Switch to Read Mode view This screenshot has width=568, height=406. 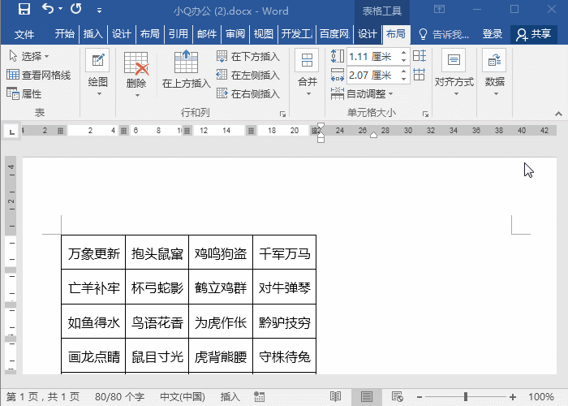pyautogui.click(x=335, y=397)
